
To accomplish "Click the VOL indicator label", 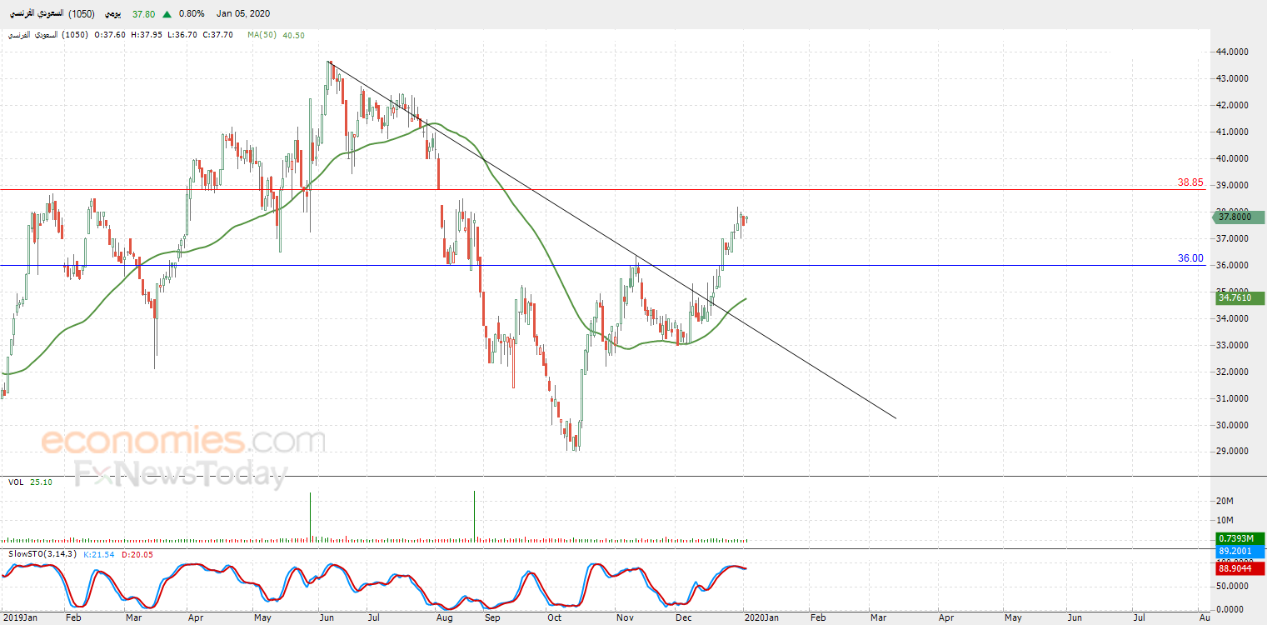I will pyautogui.click(x=16, y=482).
